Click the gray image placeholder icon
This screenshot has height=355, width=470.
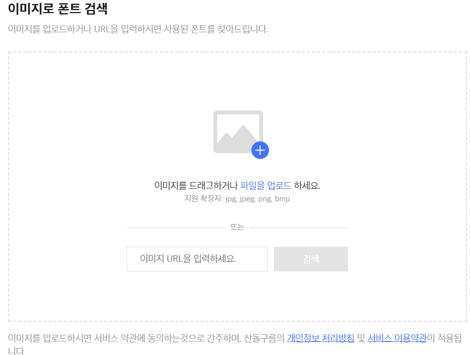pyautogui.click(x=237, y=131)
